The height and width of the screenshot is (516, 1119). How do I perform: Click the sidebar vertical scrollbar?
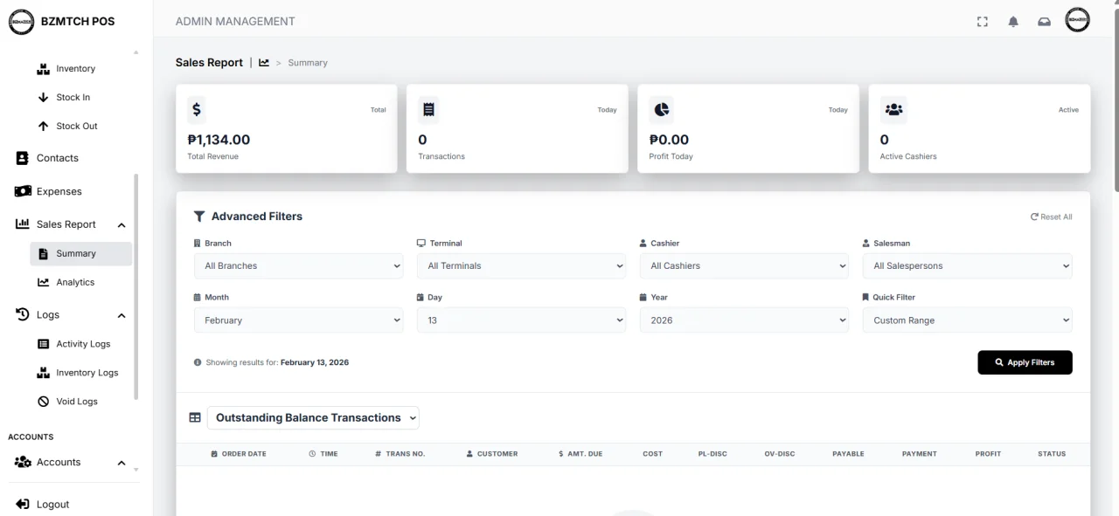tap(136, 286)
